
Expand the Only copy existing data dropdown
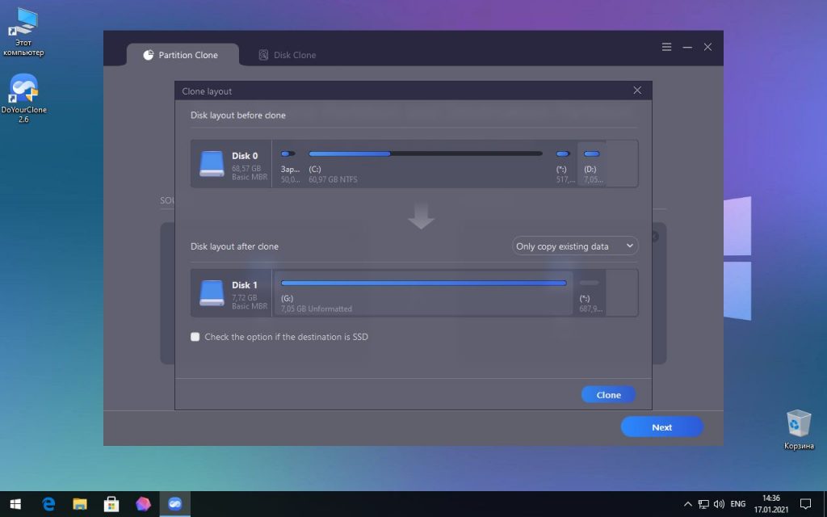pyautogui.click(x=575, y=246)
